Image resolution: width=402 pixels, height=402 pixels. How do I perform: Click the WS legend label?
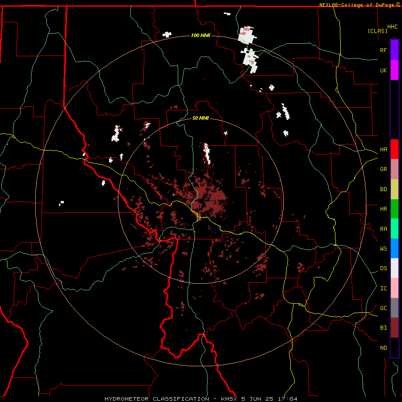384,249
